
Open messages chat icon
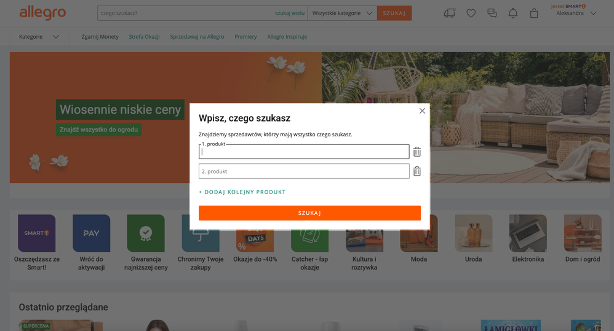(x=492, y=14)
